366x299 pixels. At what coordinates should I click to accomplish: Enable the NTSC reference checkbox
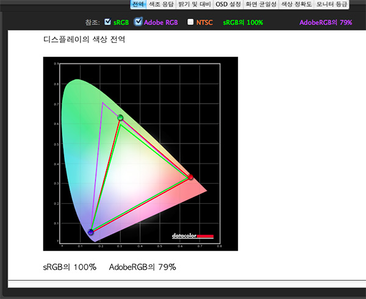tap(191, 23)
